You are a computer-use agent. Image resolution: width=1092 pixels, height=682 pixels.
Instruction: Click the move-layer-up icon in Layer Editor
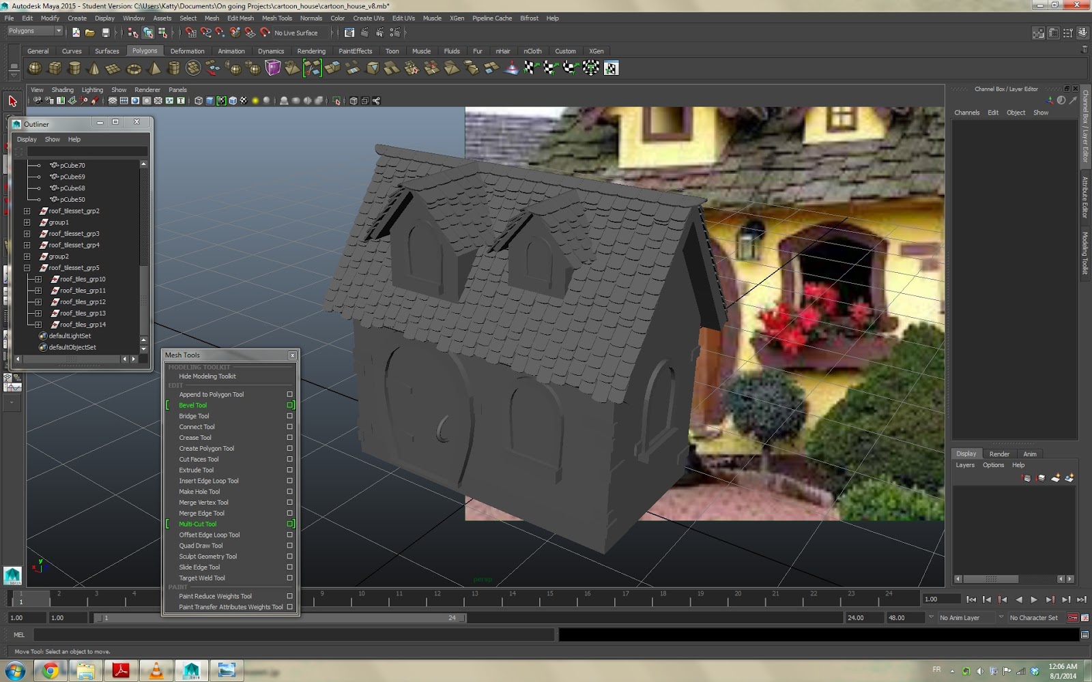(1026, 478)
